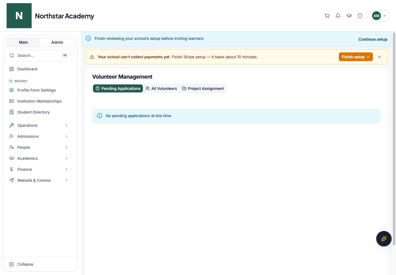Click the Northstar Academy title text

point(65,16)
